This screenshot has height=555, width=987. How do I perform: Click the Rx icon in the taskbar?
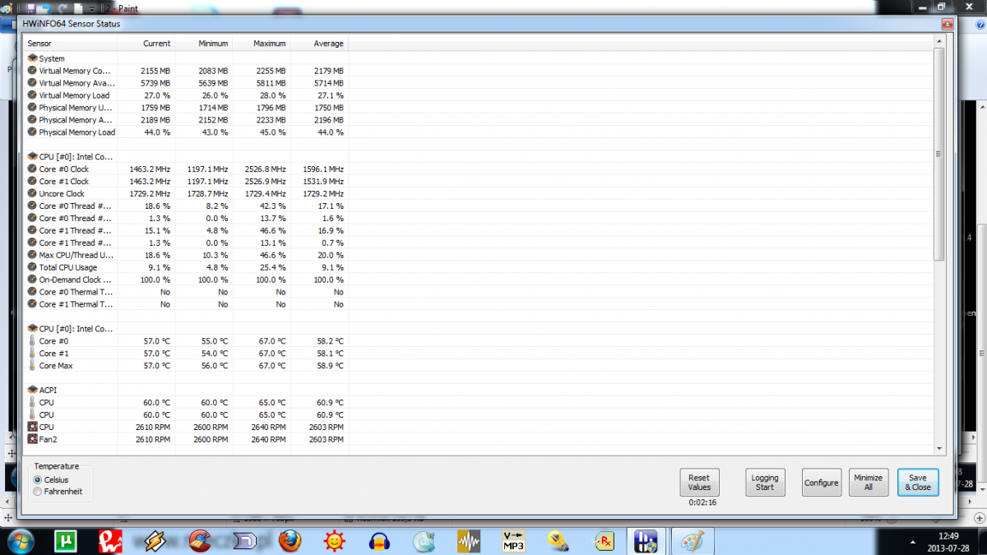tap(603, 541)
